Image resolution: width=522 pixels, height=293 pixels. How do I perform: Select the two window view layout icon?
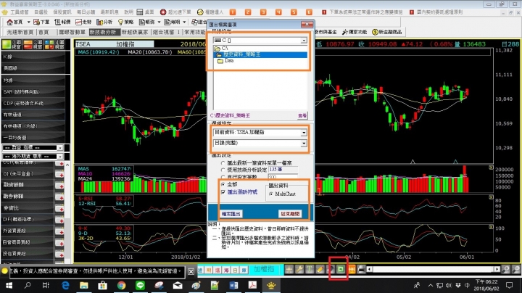pyautogui.click(x=33, y=44)
